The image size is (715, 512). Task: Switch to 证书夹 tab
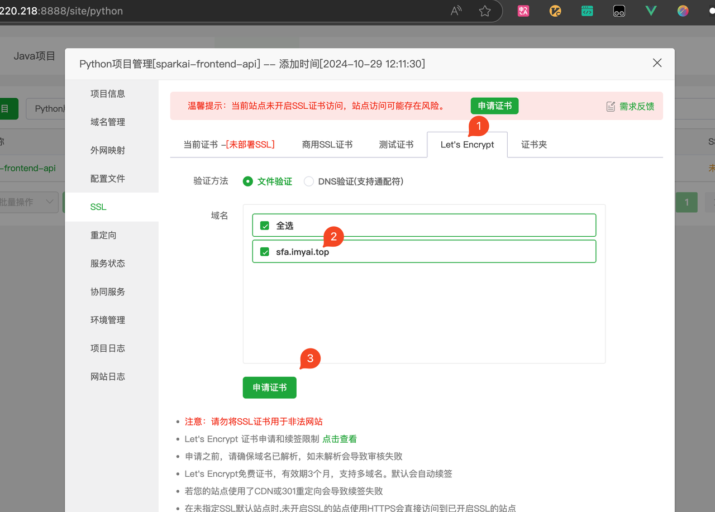(x=534, y=145)
